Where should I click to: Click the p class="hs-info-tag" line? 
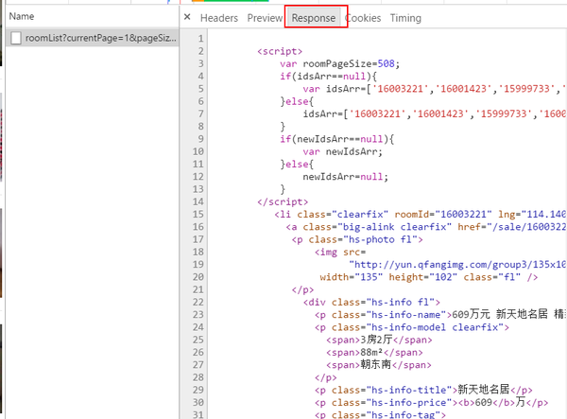coord(380,414)
